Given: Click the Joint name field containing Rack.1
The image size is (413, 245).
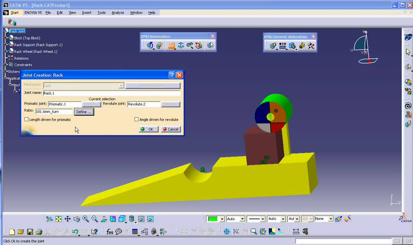Looking at the screenshot, I should (111, 93).
